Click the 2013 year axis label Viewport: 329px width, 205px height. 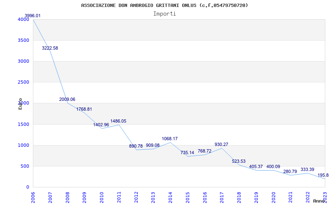[153, 198]
